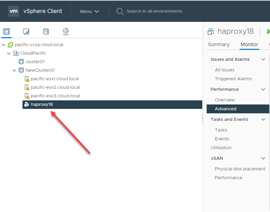Screen dimensions: 270x212
Task: Click the host warning icon for pacific-esx3
Action: 27,96
